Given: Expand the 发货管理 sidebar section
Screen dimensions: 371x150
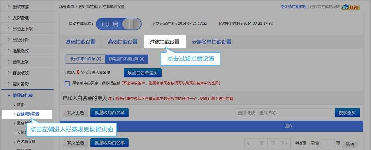Looking at the screenshot, I should click(x=27, y=18).
